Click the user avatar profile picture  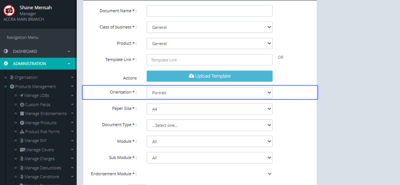(x=9, y=11)
